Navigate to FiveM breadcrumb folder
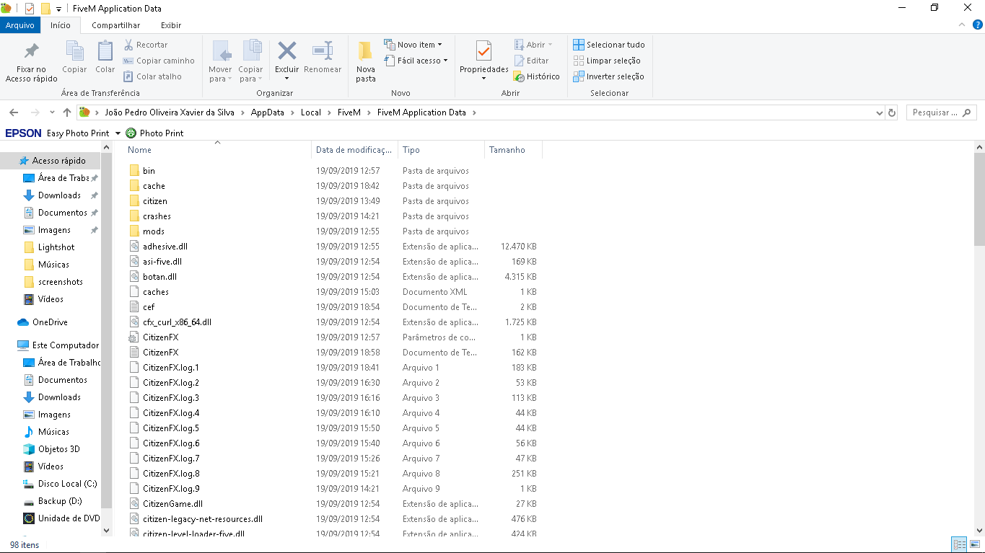Viewport: 985px width, 553px height. [x=349, y=112]
